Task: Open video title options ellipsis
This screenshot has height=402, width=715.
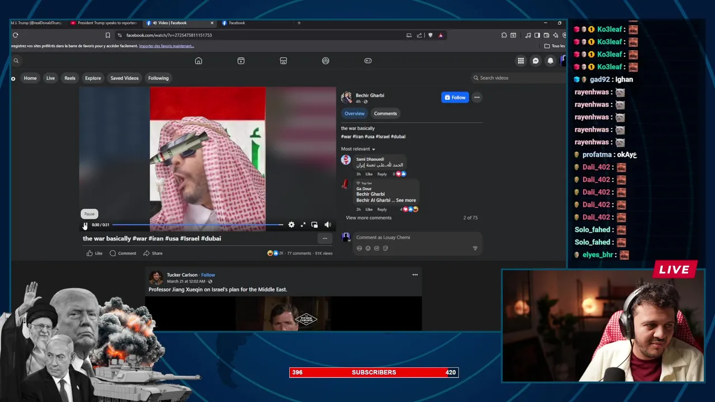Action: coord(325,238)
